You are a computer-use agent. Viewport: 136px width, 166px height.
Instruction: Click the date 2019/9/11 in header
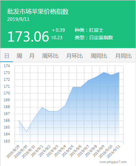(x=18, y=19)
